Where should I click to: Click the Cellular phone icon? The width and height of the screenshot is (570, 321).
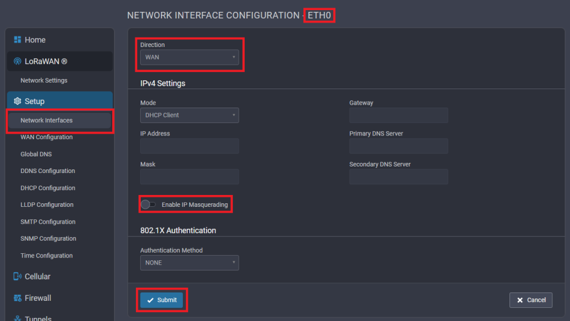coord(18,276)
